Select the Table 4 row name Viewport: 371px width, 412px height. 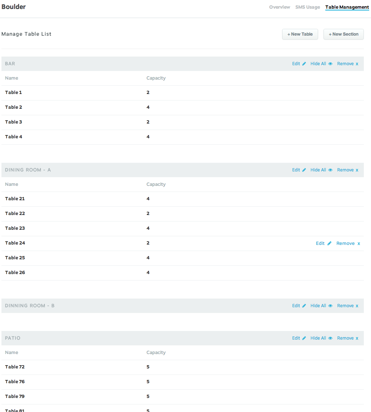[14, 136]
